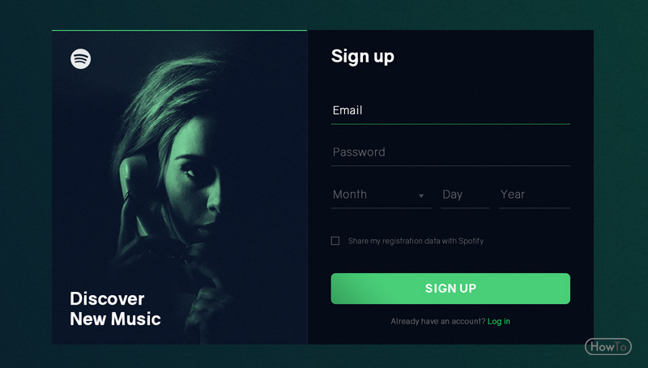Click the "Share my registration data with Spotify" label
The image size is (648, 368).
[x=416, y=241]
